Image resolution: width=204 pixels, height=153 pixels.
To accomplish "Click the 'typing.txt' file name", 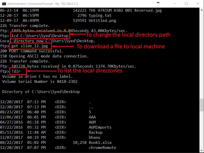I will [x=100, y=16].
